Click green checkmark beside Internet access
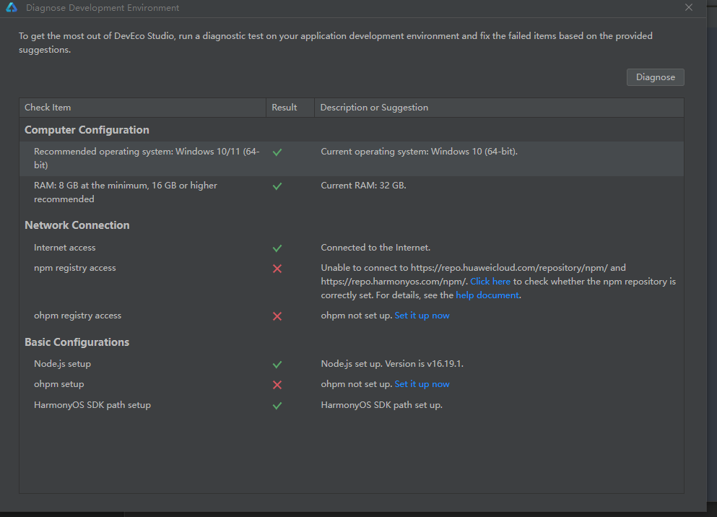The width and height of the screenshot is (717, 517). pyautogui.click(x=277, y=248)
